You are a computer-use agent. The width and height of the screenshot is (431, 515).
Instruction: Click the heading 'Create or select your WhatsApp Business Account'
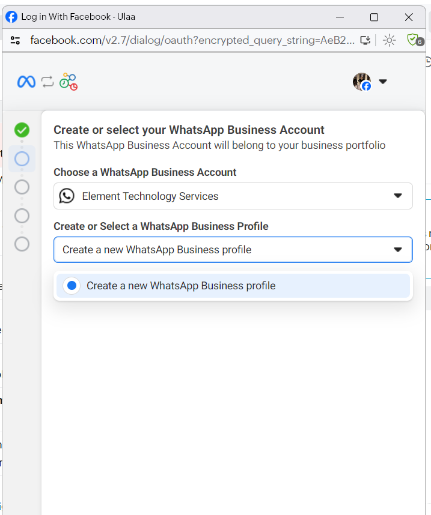click(189, 130)
